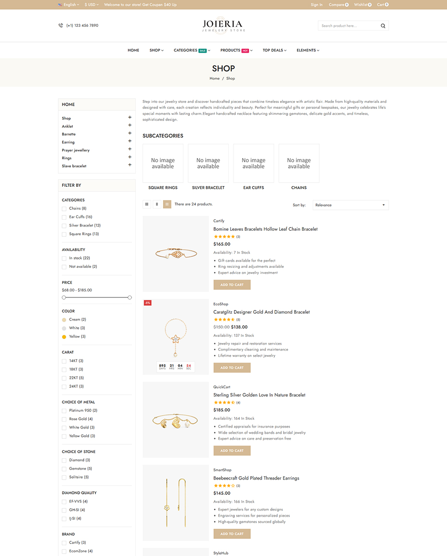
Task: Open the Elements menu
Action: tap(308, 50)
